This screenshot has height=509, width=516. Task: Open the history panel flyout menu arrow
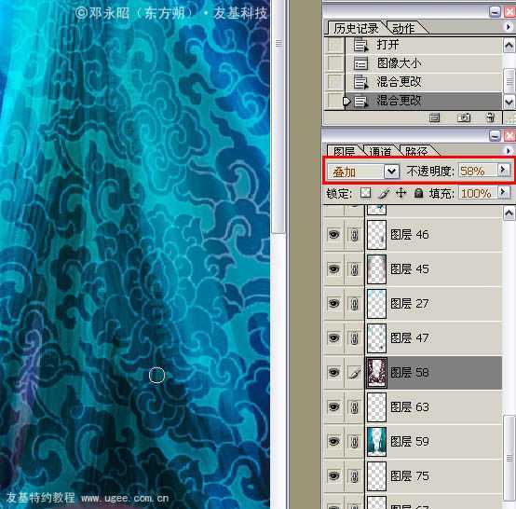[509, 27]
